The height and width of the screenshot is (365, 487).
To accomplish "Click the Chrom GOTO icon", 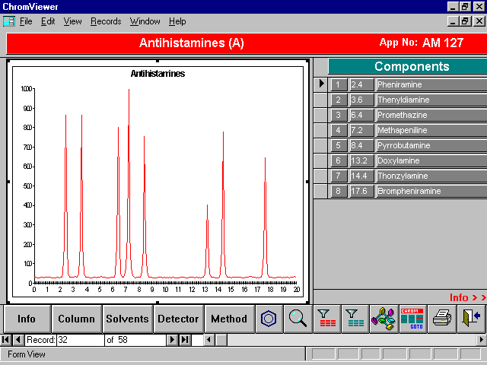I will click(412, 319).
